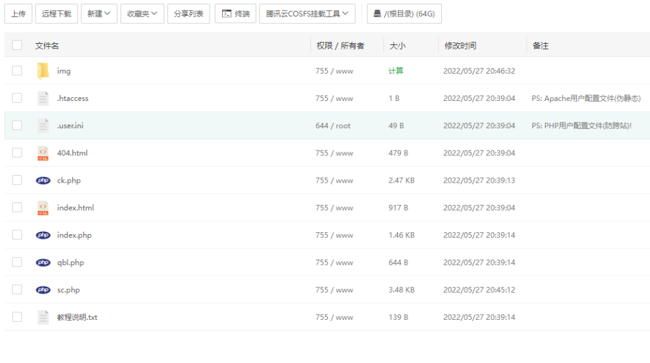
Task: Toggle the select-all checkbox in header
Action: click(17, 45)
